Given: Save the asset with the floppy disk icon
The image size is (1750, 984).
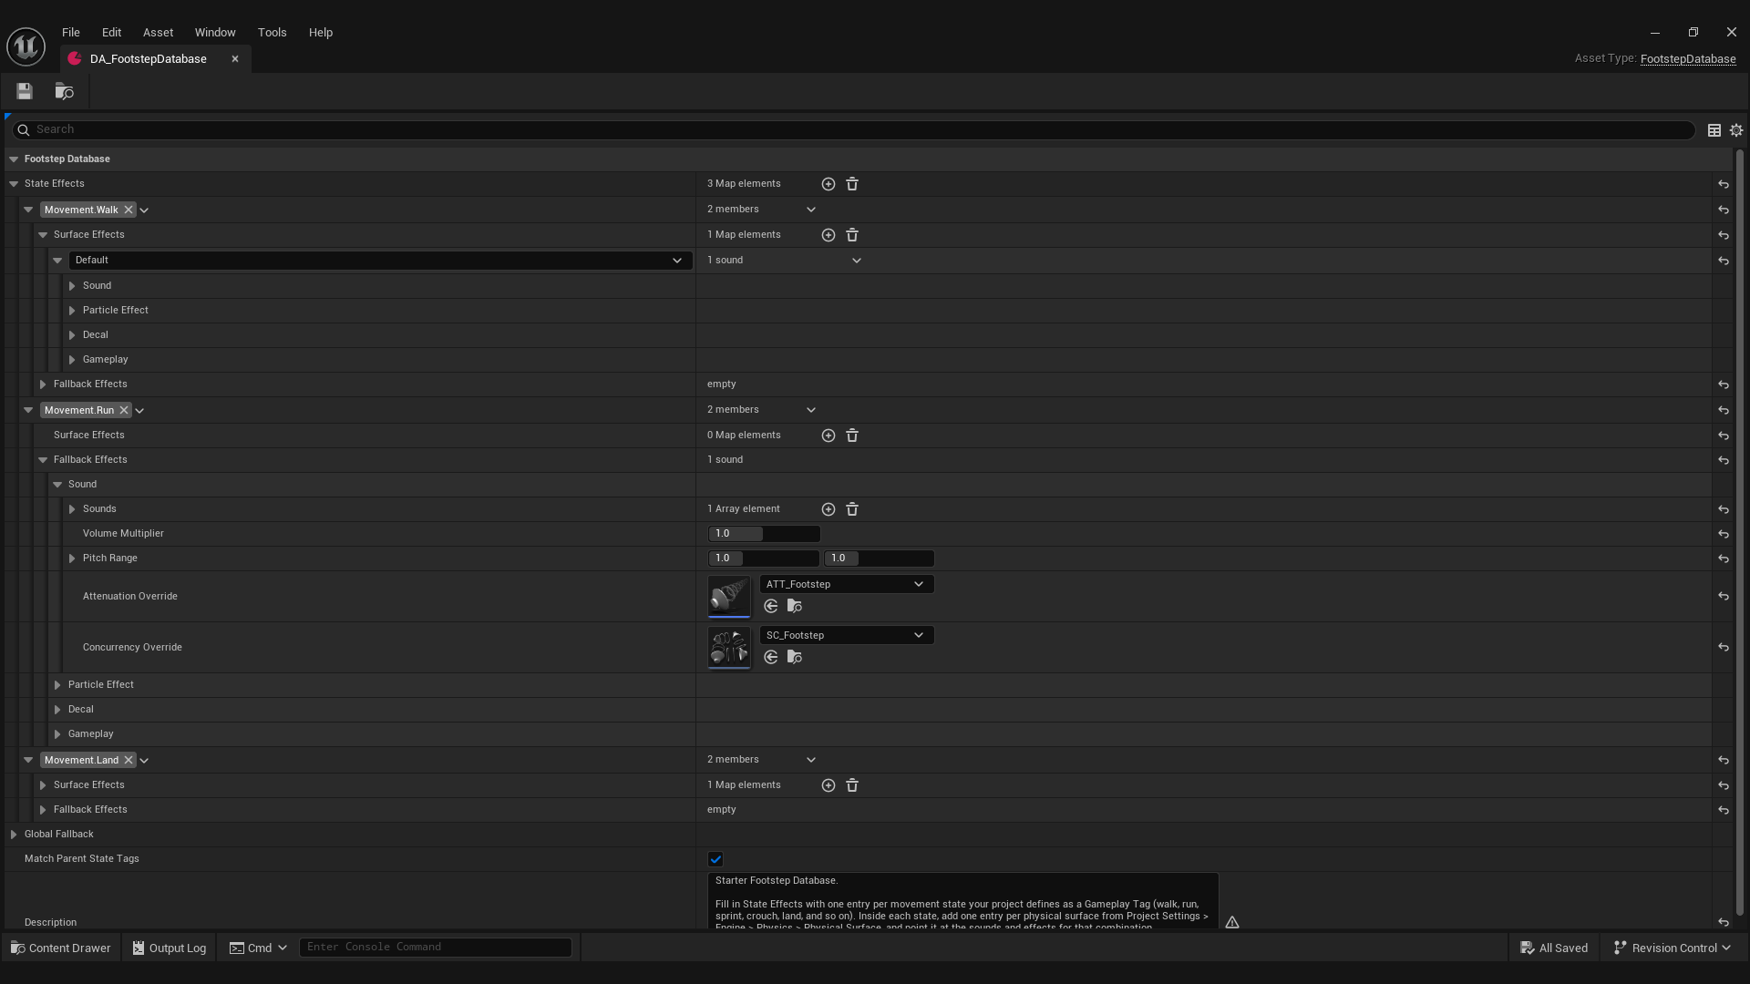Looking at the screenshot, I should pyautogui.click(x=25, y=91).
